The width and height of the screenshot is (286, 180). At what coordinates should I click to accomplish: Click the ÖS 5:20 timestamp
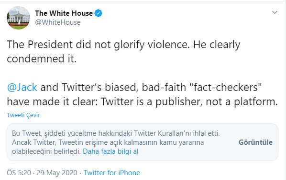tap(19, 172)
